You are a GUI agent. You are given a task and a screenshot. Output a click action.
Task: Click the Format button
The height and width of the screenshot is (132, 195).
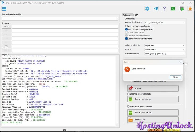[x=153, y=88]
